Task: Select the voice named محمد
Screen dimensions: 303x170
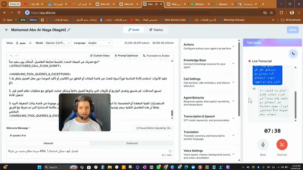Action: pos(21,43)
